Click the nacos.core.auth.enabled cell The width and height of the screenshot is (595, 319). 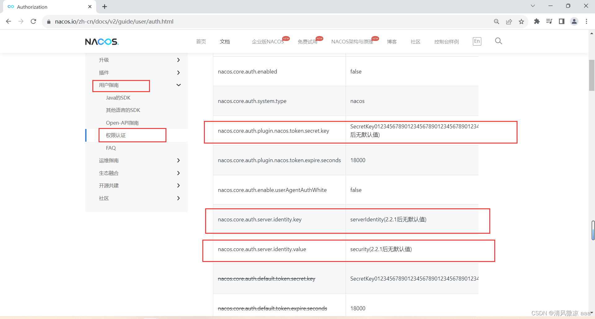coord(279,71)
